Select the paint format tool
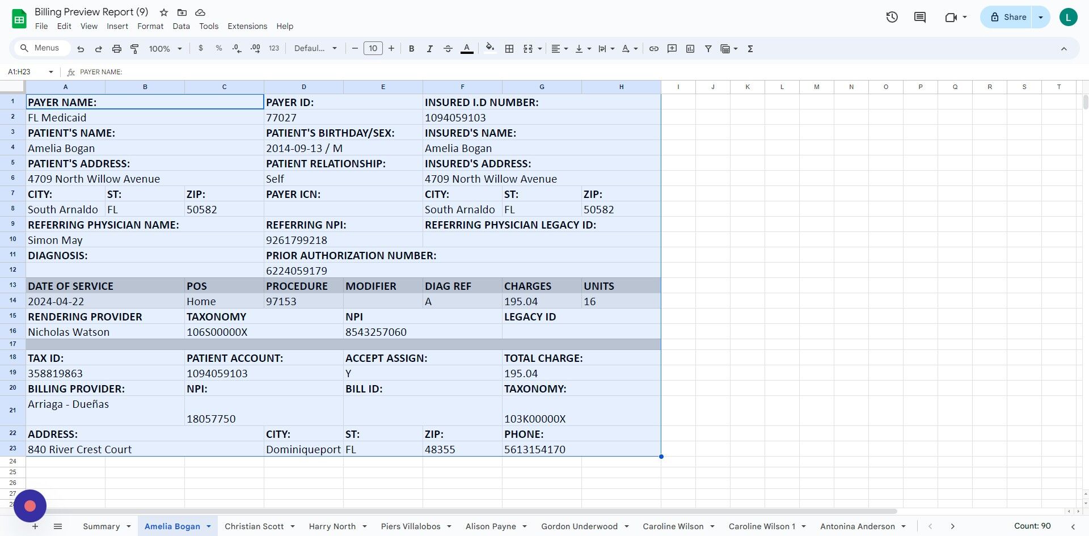 coord(134,48)
